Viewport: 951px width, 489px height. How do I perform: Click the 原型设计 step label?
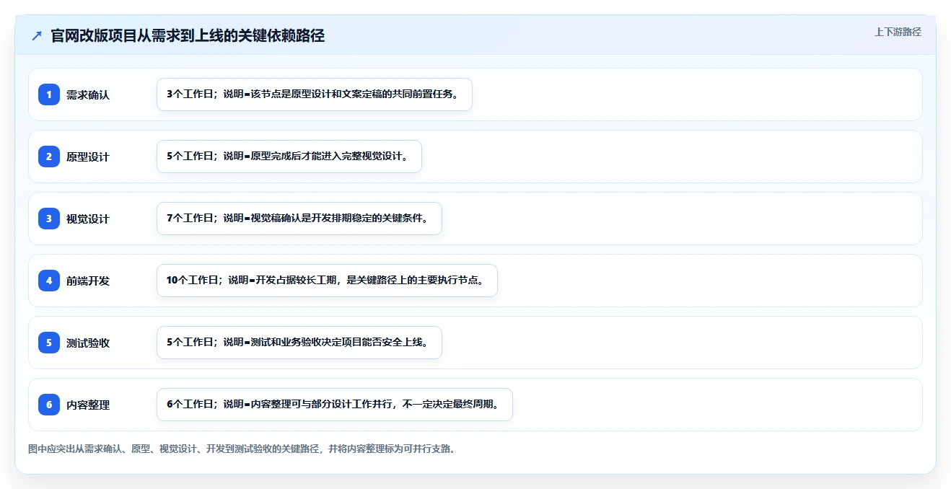(88, 157)
